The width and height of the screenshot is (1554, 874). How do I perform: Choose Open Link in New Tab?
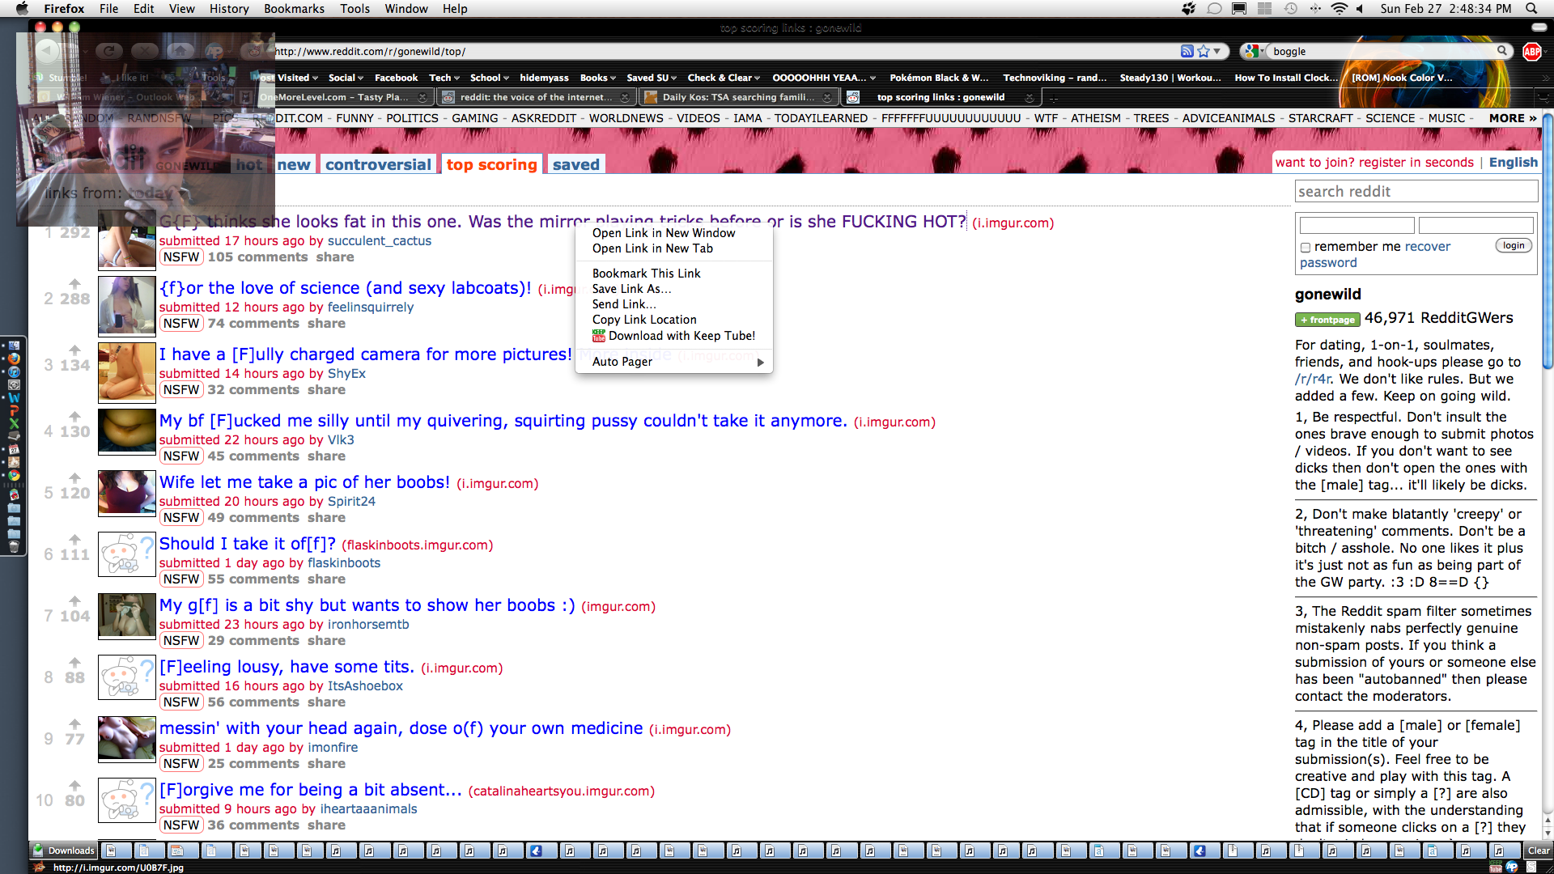point(652,248)
